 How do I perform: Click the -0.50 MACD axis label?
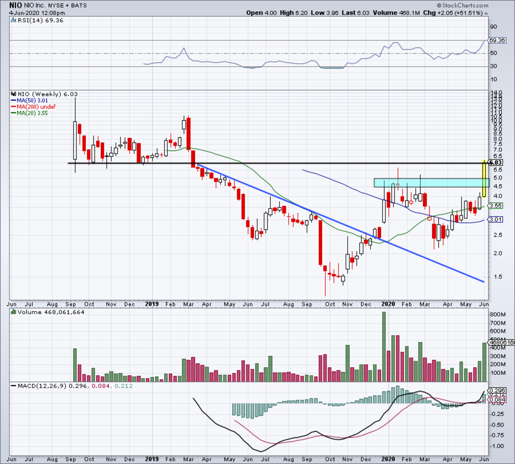tap(497, 425)
